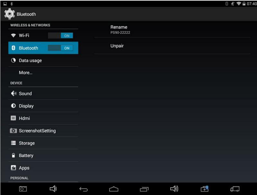Click the battery status icon at top right
This screenshot has height=195, width=257.
(x=244, y=4)
